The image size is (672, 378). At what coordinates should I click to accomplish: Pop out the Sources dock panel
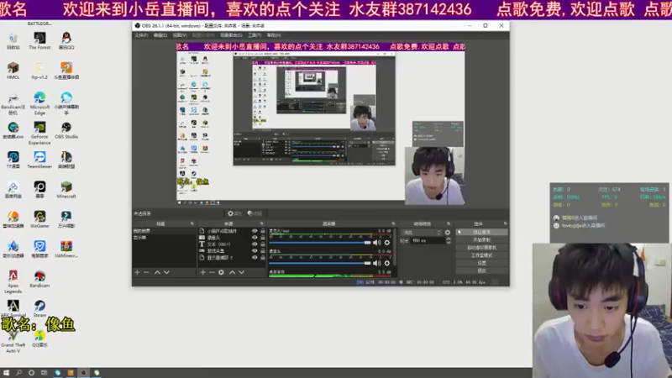261,223
